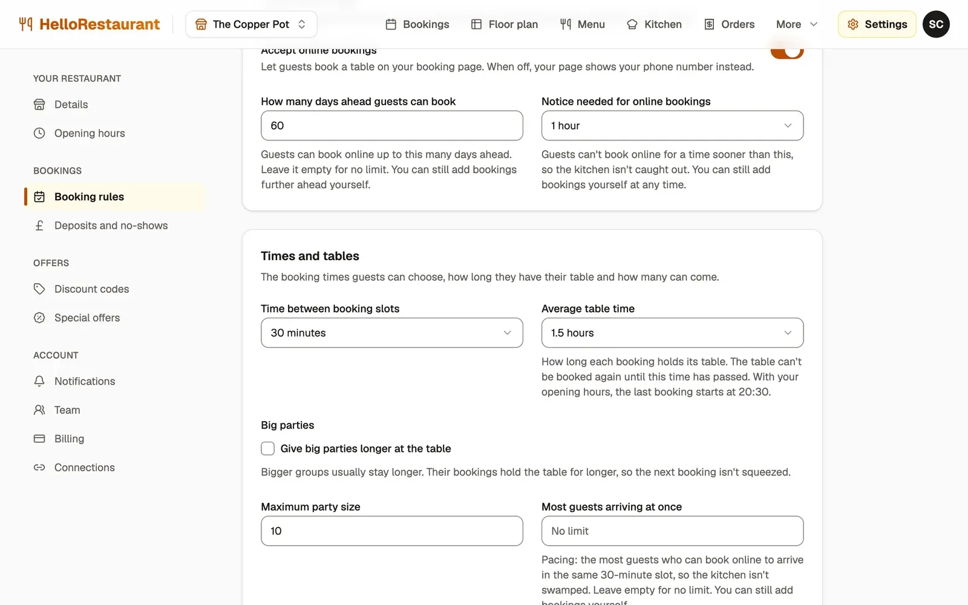This screenshot has width=968, height=605.
Task: Click the HelloRestaurant brand name
Action: (x=100, y=24)
